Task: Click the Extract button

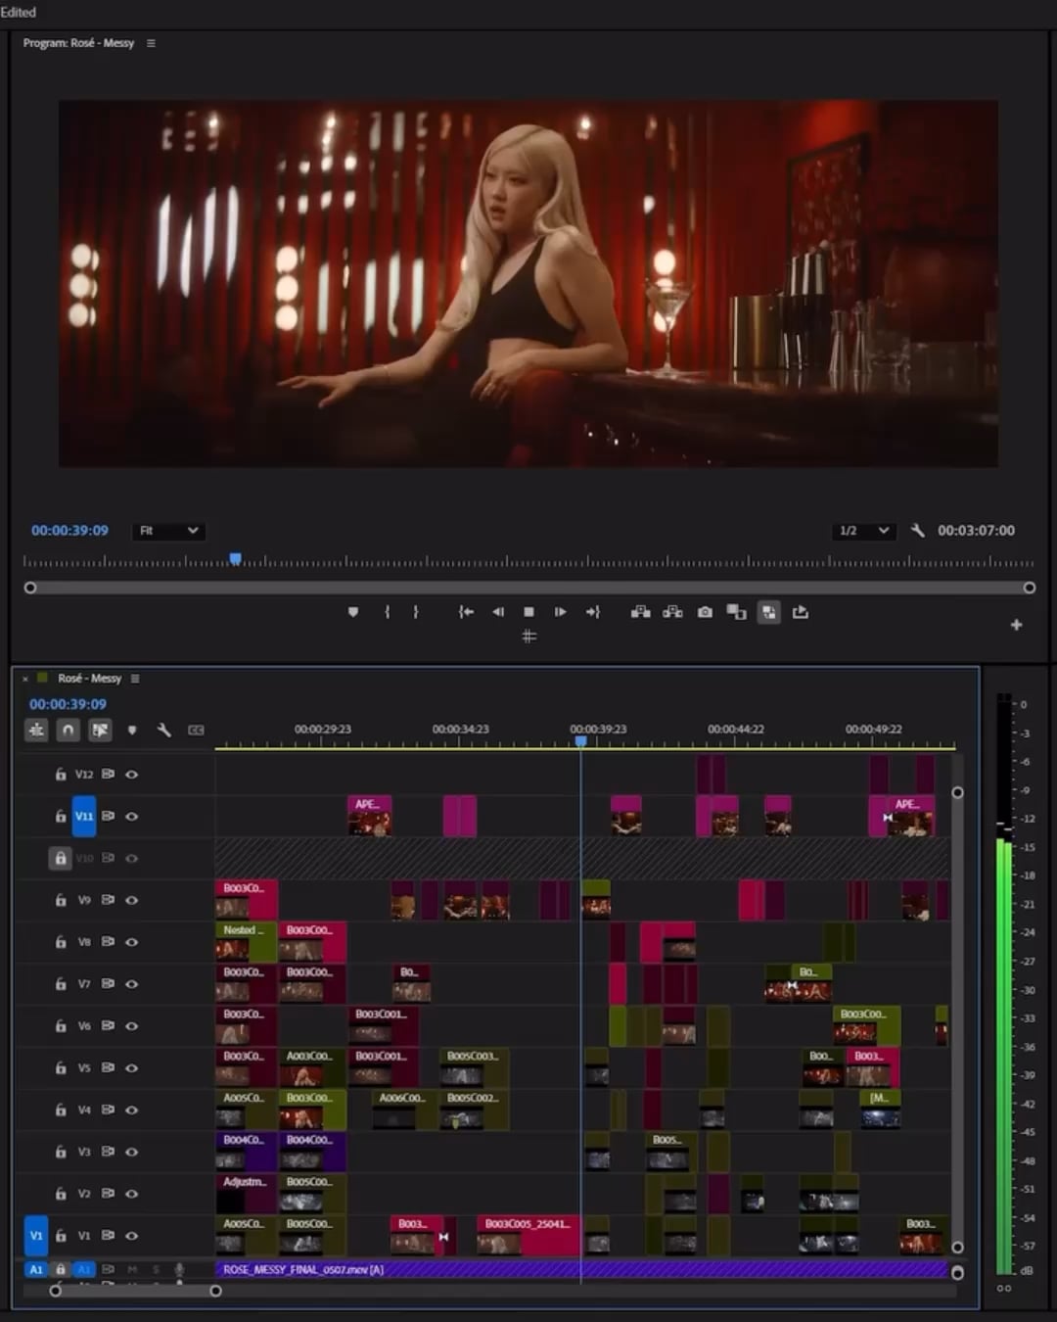Action: [x=673, y=612]
